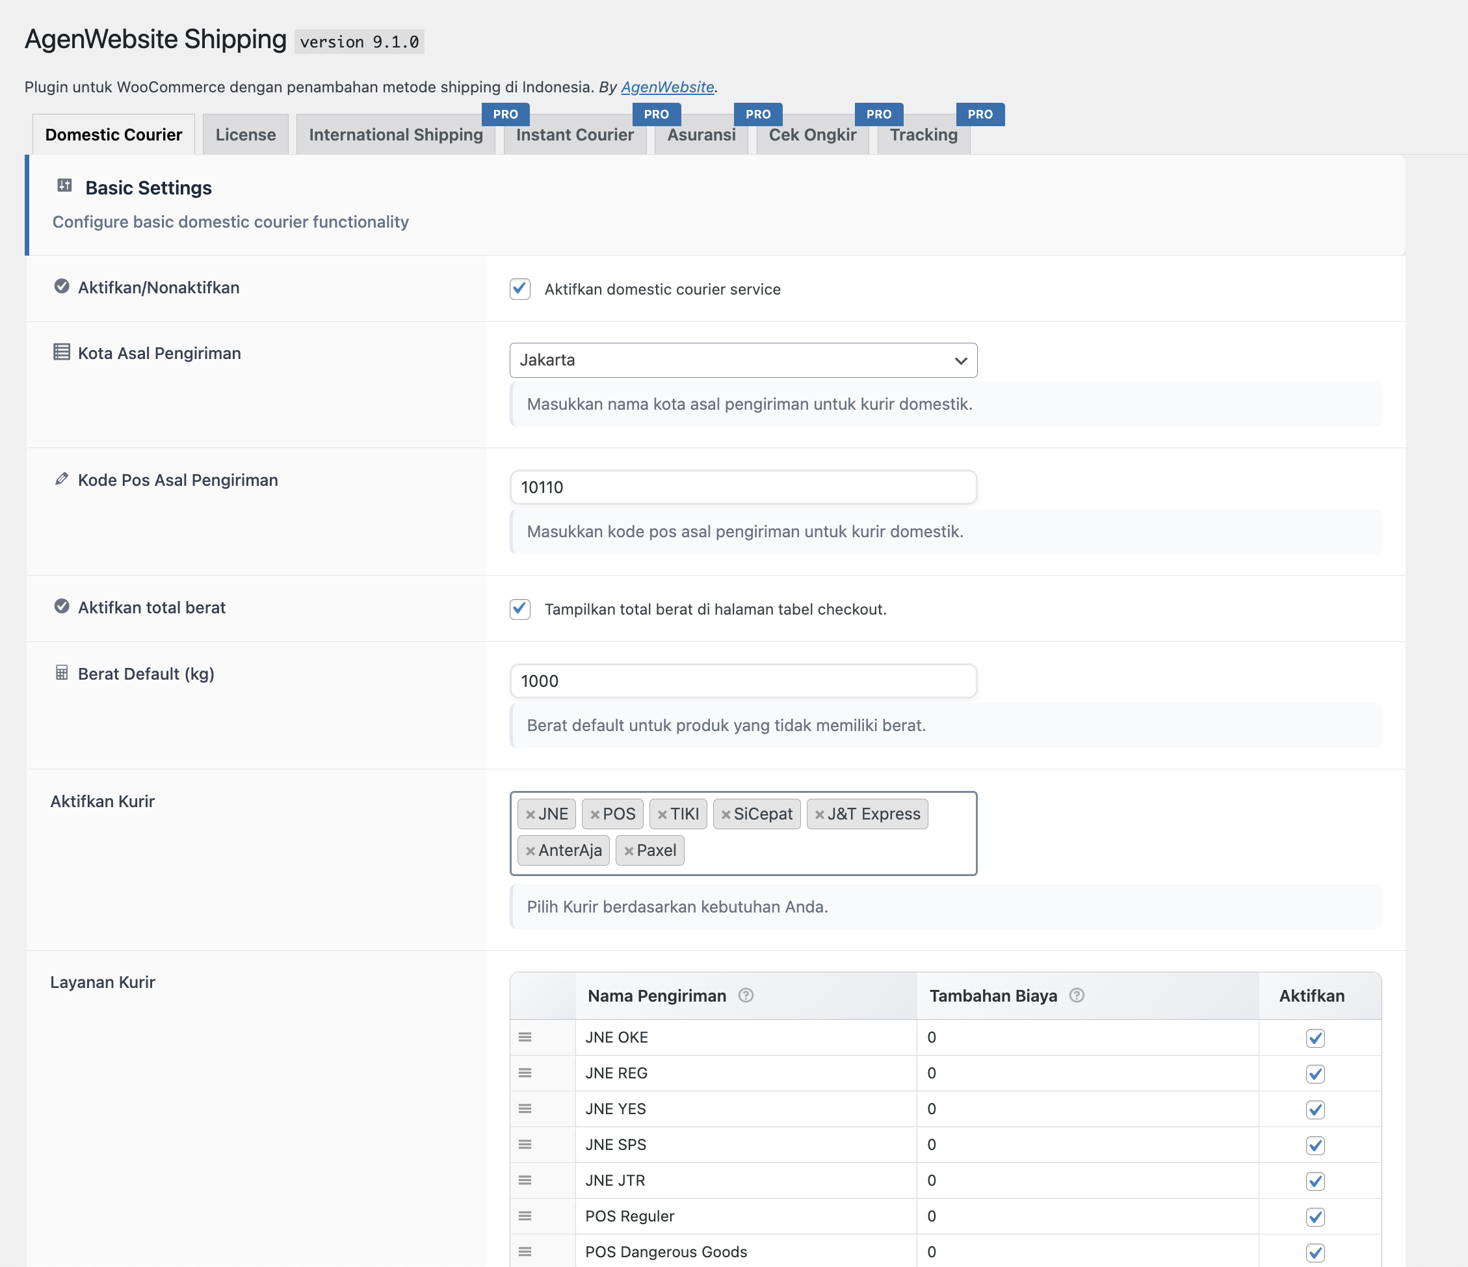Remove the TIKI courier tag
Image resolution: width=1468 pixels, height=1267 pixels.
coord(662,815)
